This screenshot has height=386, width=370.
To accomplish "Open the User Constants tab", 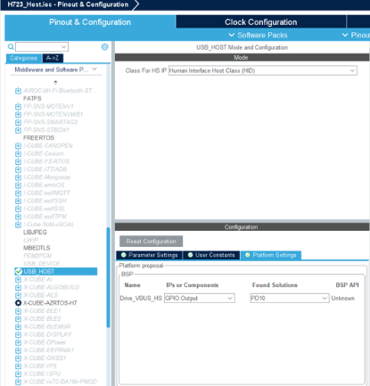I will coord(211,255).
